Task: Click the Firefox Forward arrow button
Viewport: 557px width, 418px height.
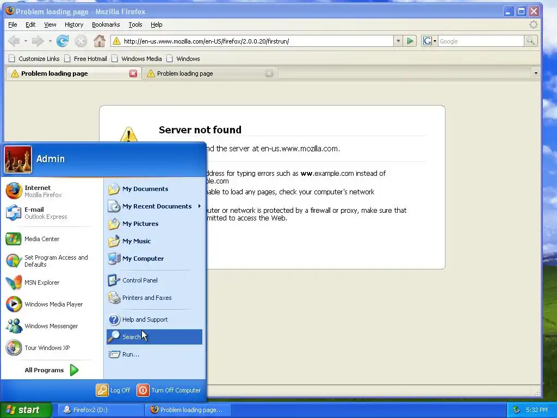Action: point(38,41)
